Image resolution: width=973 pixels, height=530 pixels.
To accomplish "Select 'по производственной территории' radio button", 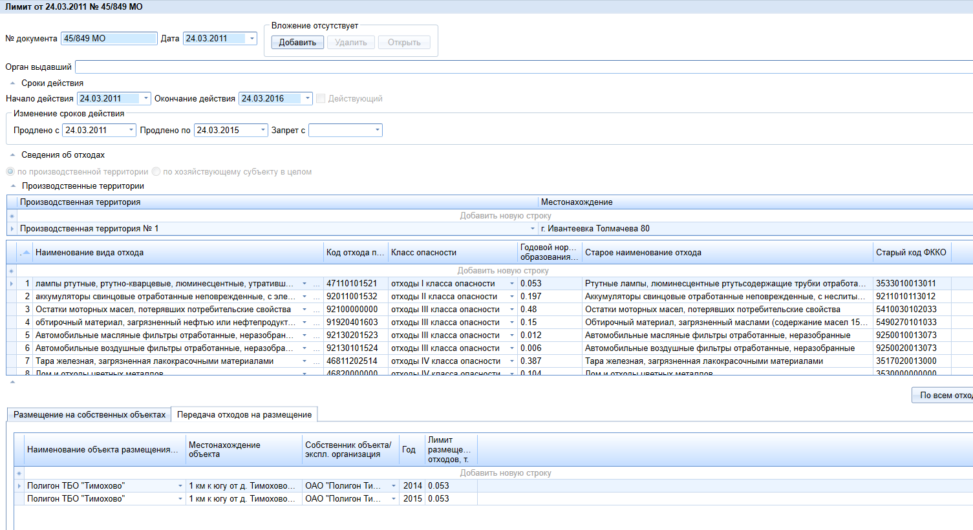I will [x=10, y=172].
